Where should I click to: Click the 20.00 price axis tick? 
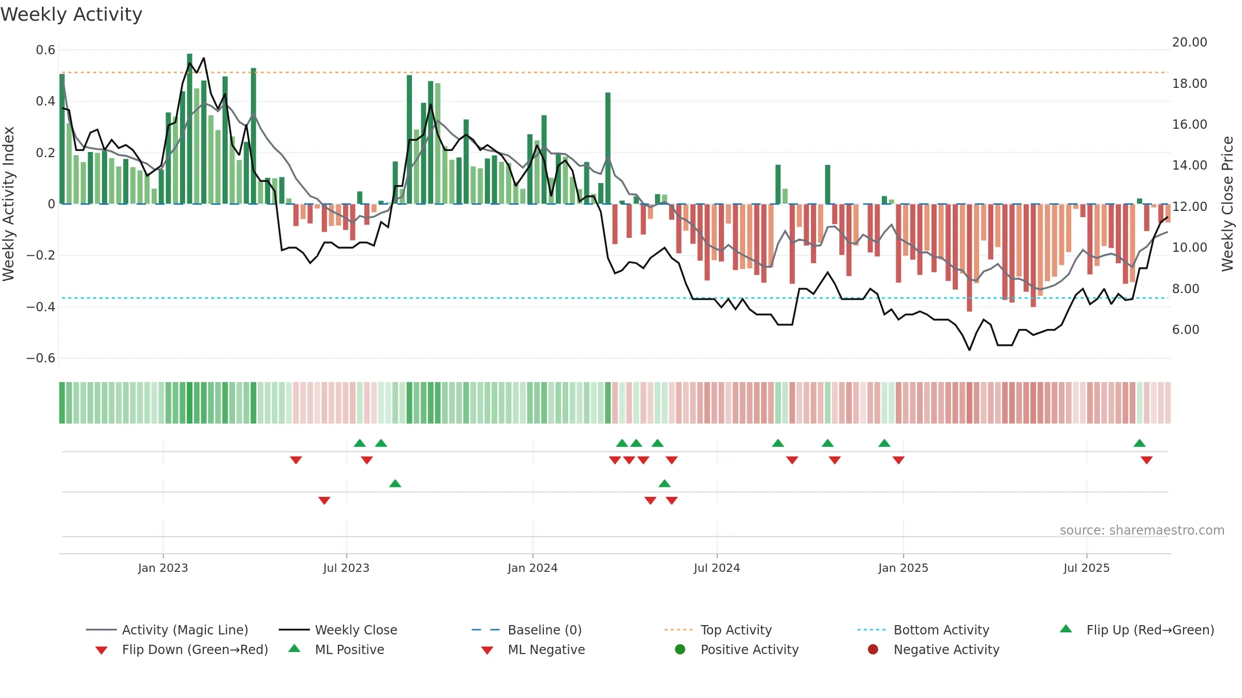pyautogui.click(x=1189, y=42)
